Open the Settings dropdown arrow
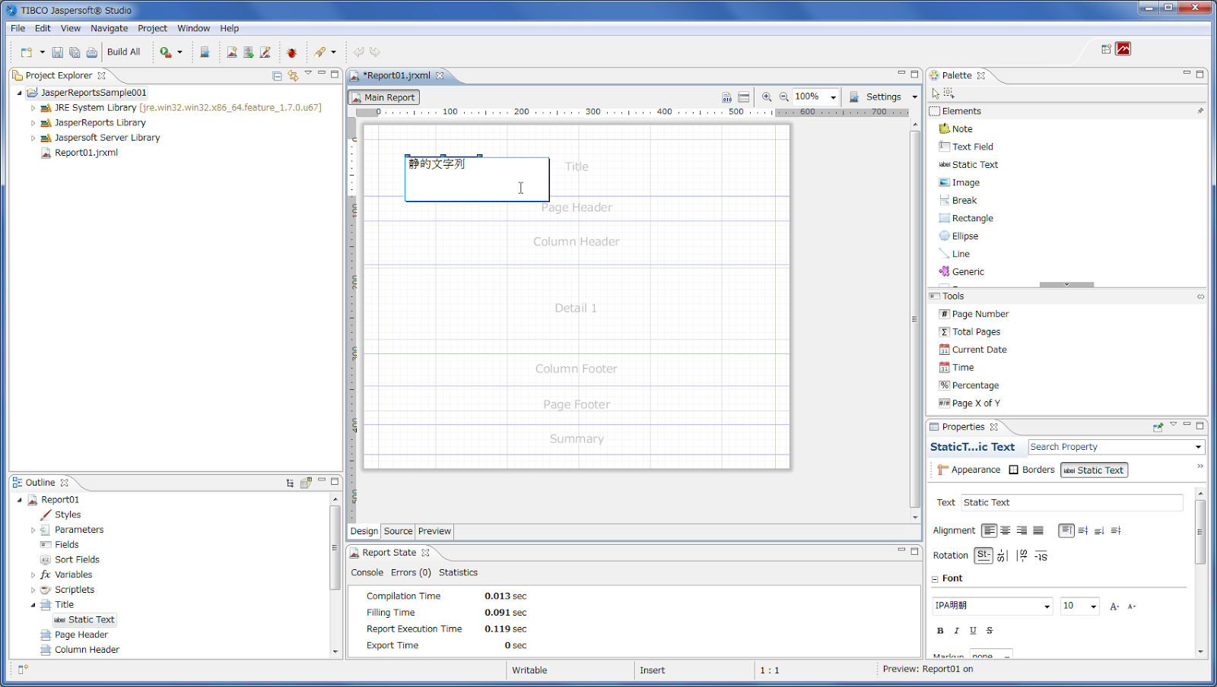 [914, 97]
